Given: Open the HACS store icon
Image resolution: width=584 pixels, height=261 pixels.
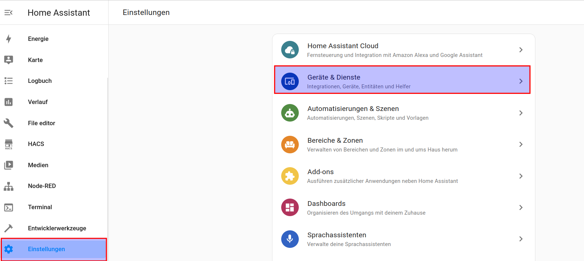Looking at the screenshot, I should [9, 144].
